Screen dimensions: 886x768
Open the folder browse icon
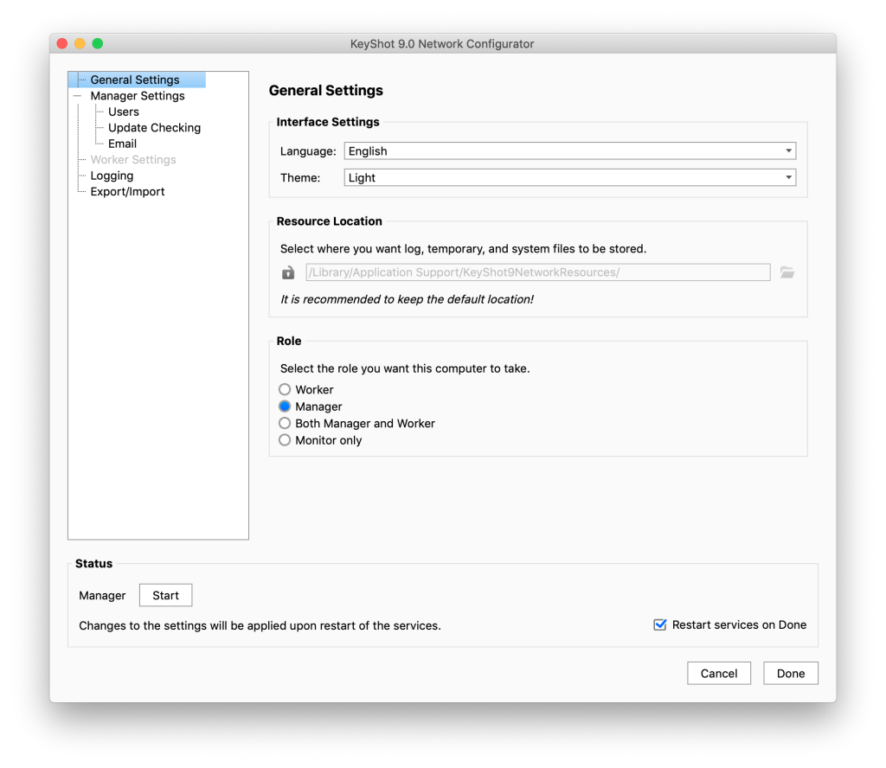pyautogui.click(x=786, y=272)
